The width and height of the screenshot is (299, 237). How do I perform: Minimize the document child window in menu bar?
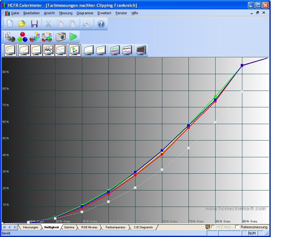(x=252, y=13)
